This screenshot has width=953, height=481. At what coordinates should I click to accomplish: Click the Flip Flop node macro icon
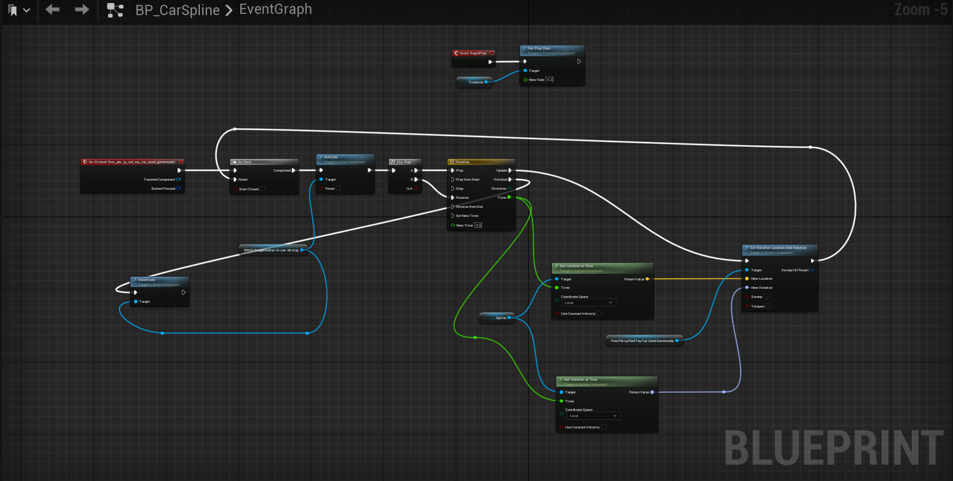[393, 162]
